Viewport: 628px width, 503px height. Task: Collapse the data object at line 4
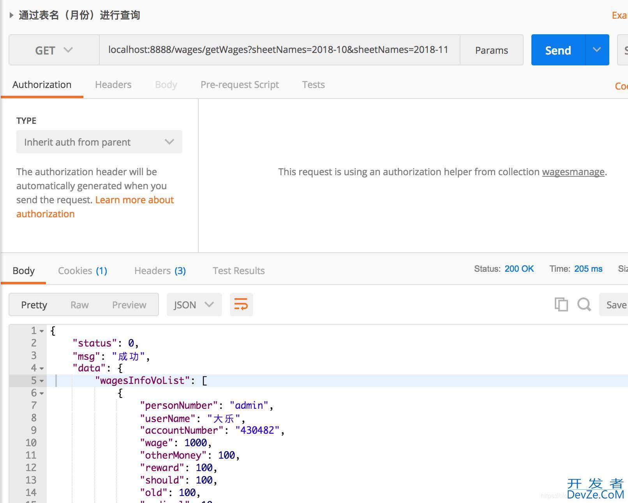[x=42, y=368]
